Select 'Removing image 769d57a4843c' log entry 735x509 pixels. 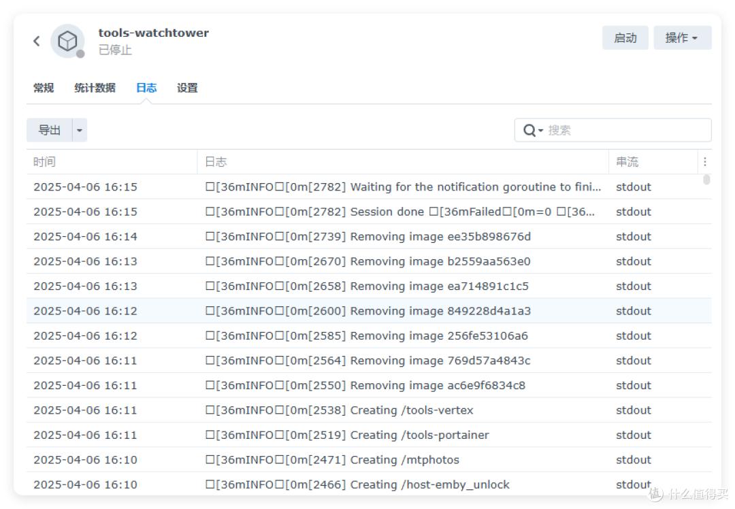369,361
